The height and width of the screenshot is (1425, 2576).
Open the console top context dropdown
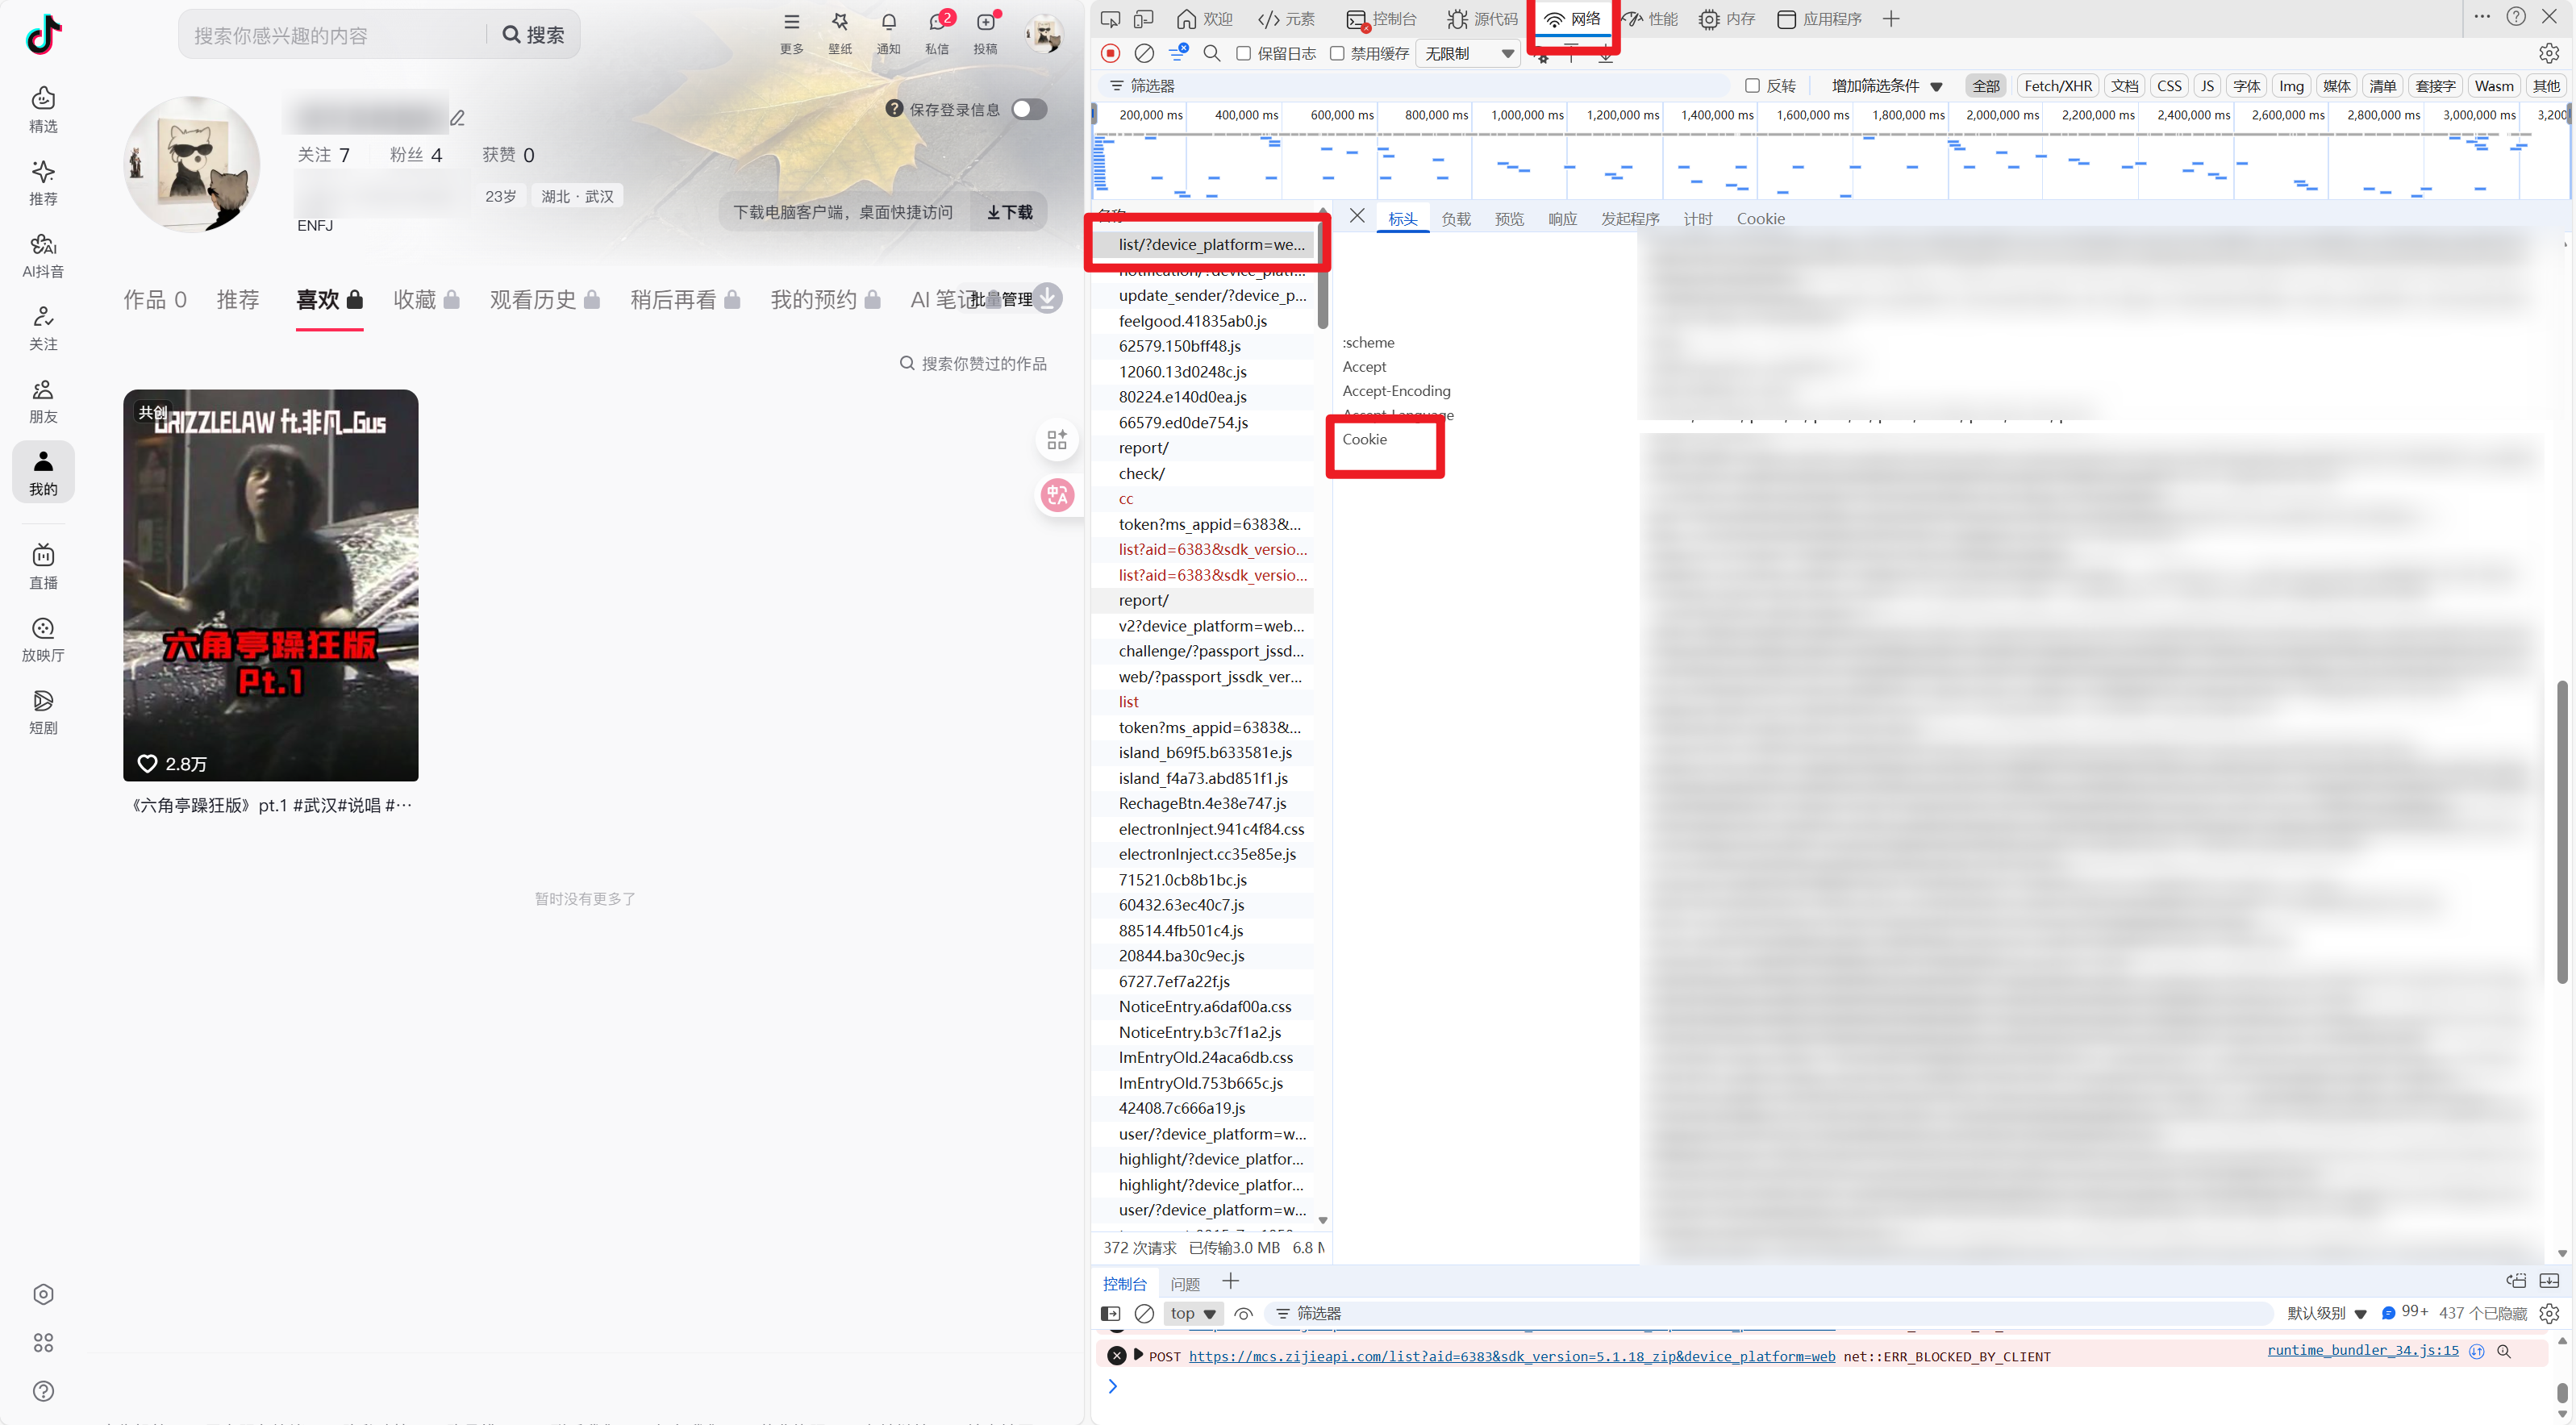1193,1313
